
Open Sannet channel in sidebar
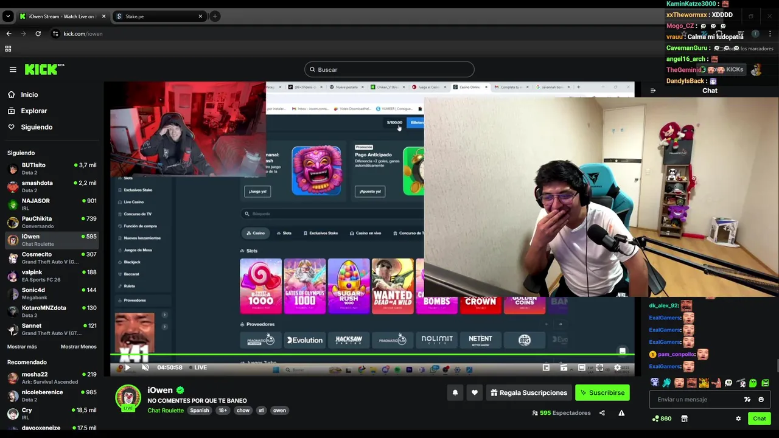pos(52,329)
